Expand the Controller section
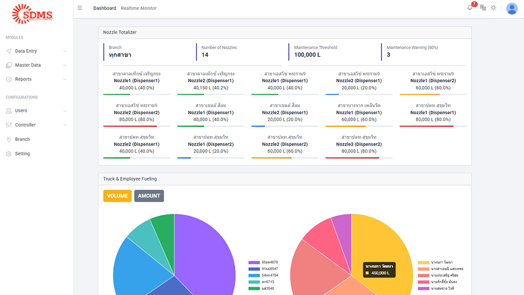The image size is (524, 295). tap(36, 125)
